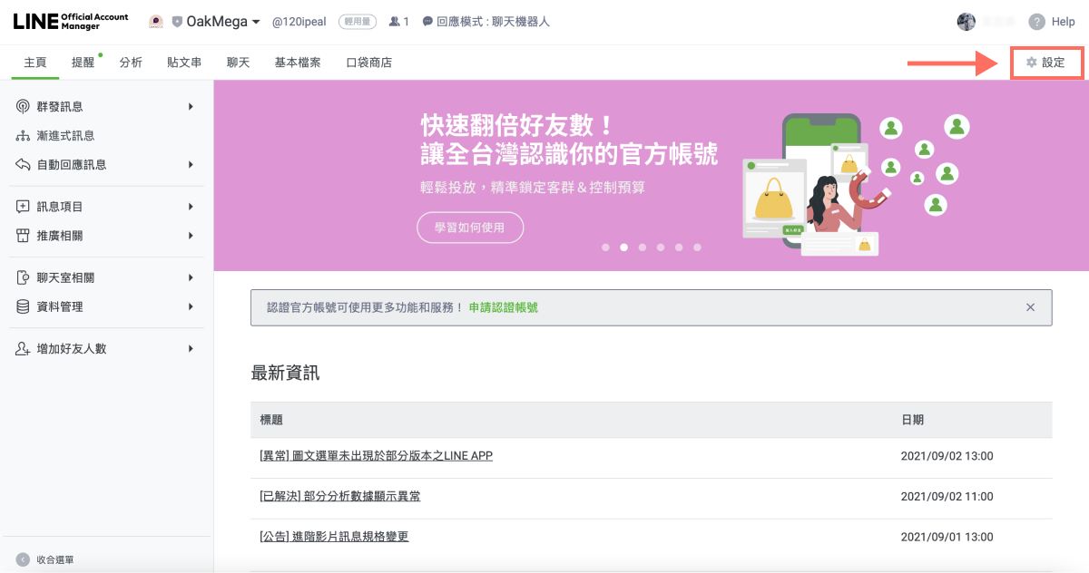Image resolution: width=1089 pixels, height=573 pixels.
Task: Expand the 訊息項目 submenu arrow
Action: [x=191, y=207]
